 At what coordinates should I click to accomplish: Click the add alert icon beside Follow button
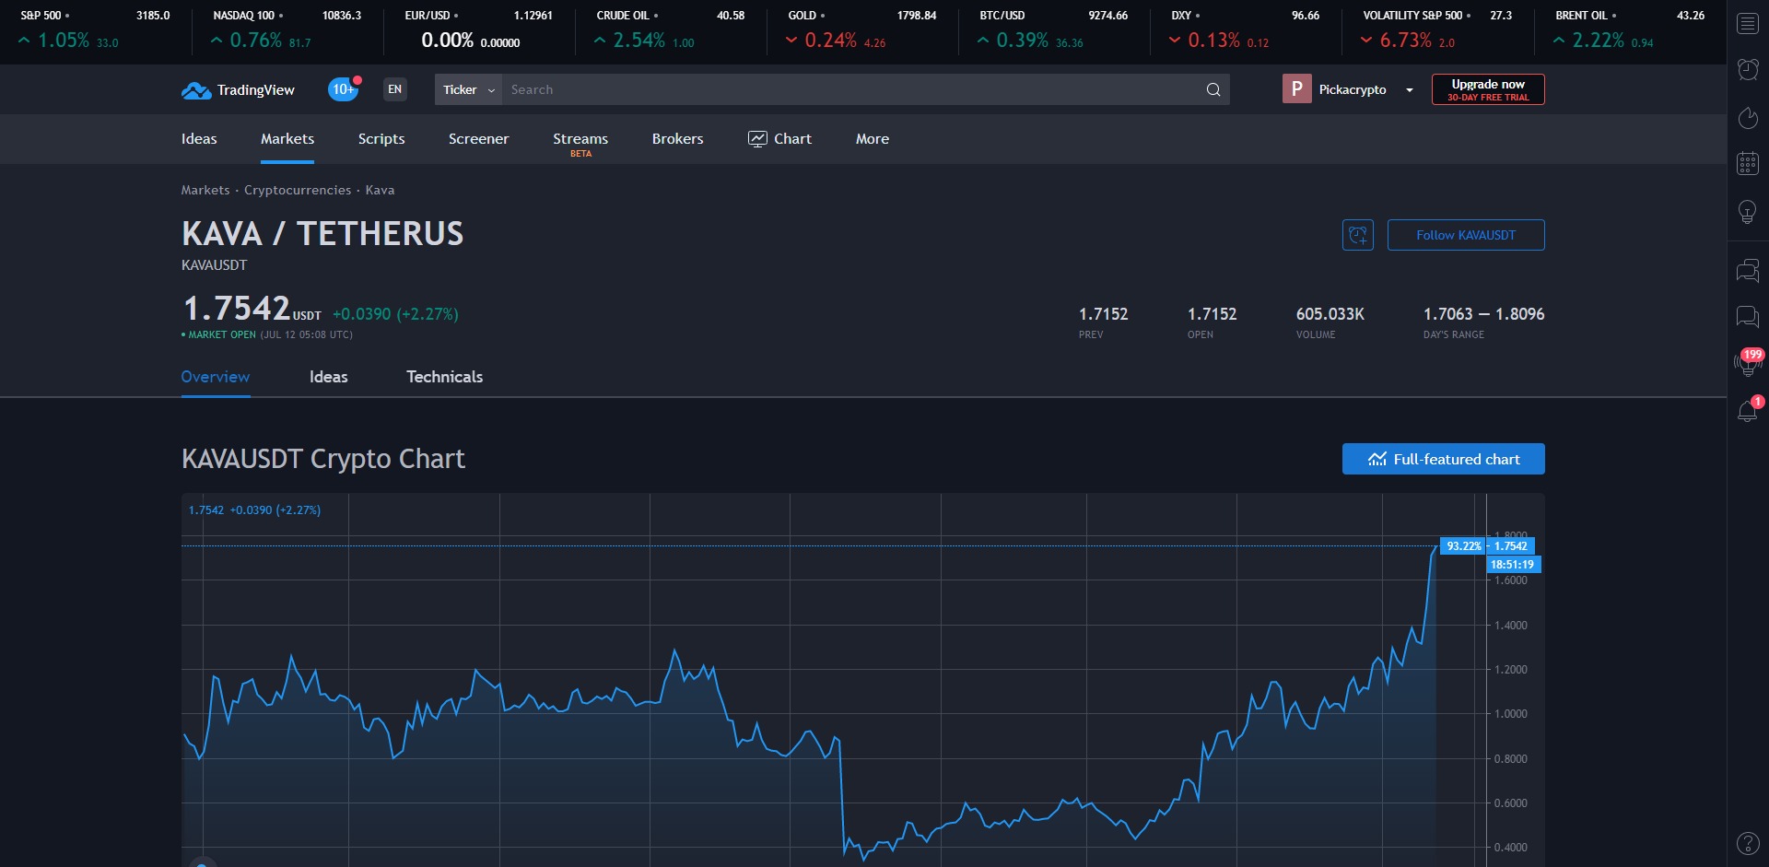pyautogui.click(x=1358, y=235)
